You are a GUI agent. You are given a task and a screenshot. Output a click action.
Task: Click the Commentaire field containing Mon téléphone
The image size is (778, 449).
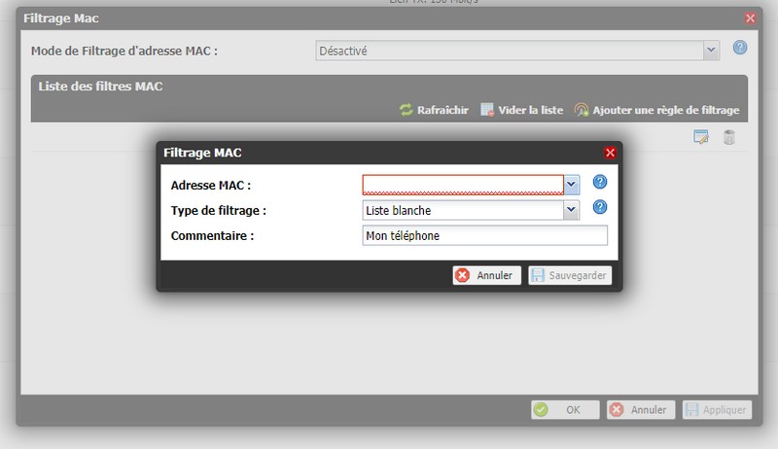[x=483, y=235]
